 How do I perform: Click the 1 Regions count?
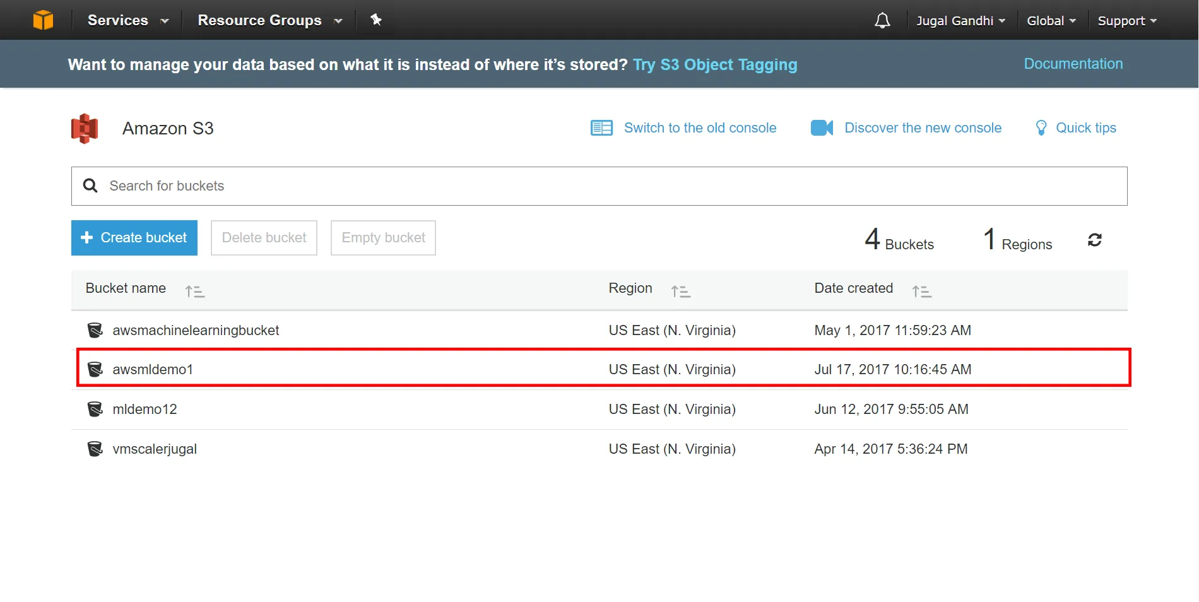1018,240
